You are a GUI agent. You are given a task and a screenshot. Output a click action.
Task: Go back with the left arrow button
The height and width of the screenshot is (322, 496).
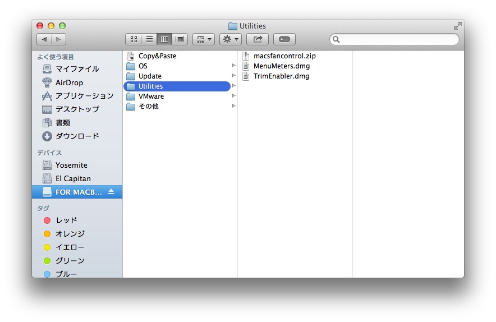(x=44, y=39)
